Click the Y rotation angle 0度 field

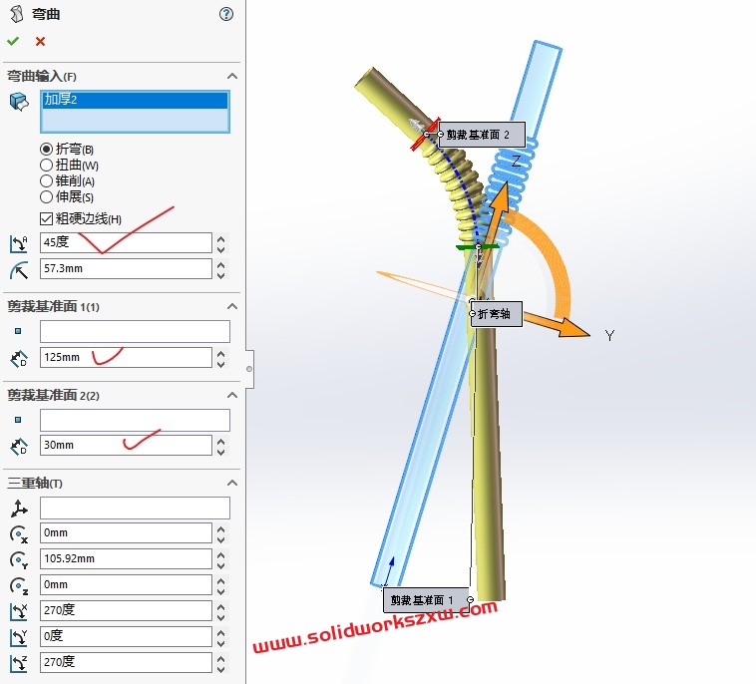[126, 636]
